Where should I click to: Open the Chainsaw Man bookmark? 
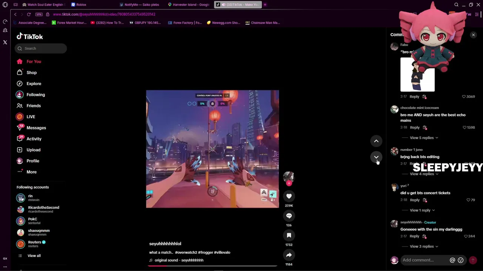click(x=263, y=23)
